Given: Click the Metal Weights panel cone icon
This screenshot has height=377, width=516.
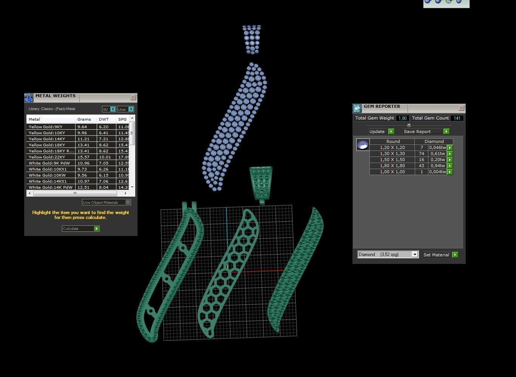Looking at the screenshot, I should tap(29, 98).
